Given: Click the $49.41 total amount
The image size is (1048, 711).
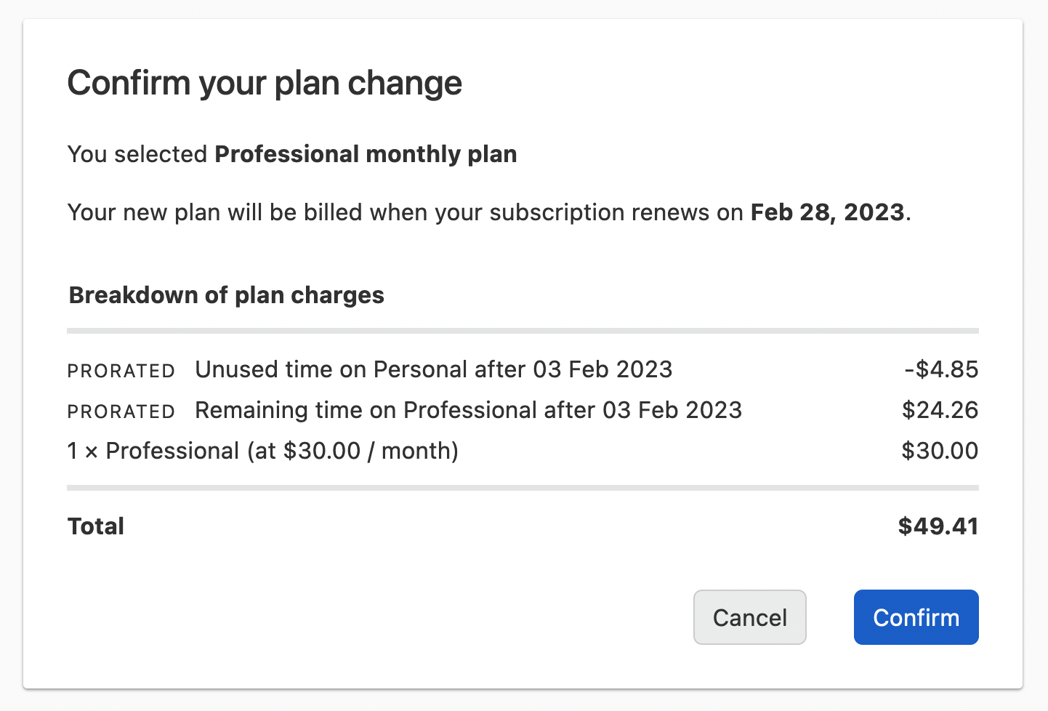Looking at the screenshot, I should [x=938, y=526].
